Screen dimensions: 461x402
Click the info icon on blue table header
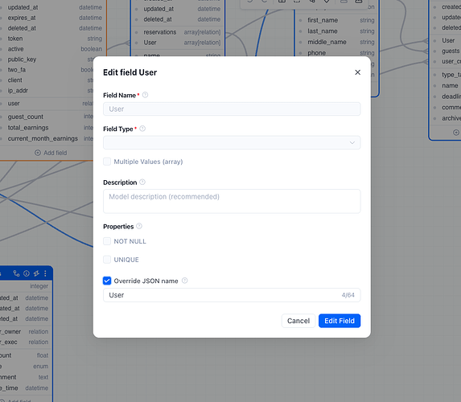click(27, 273)
